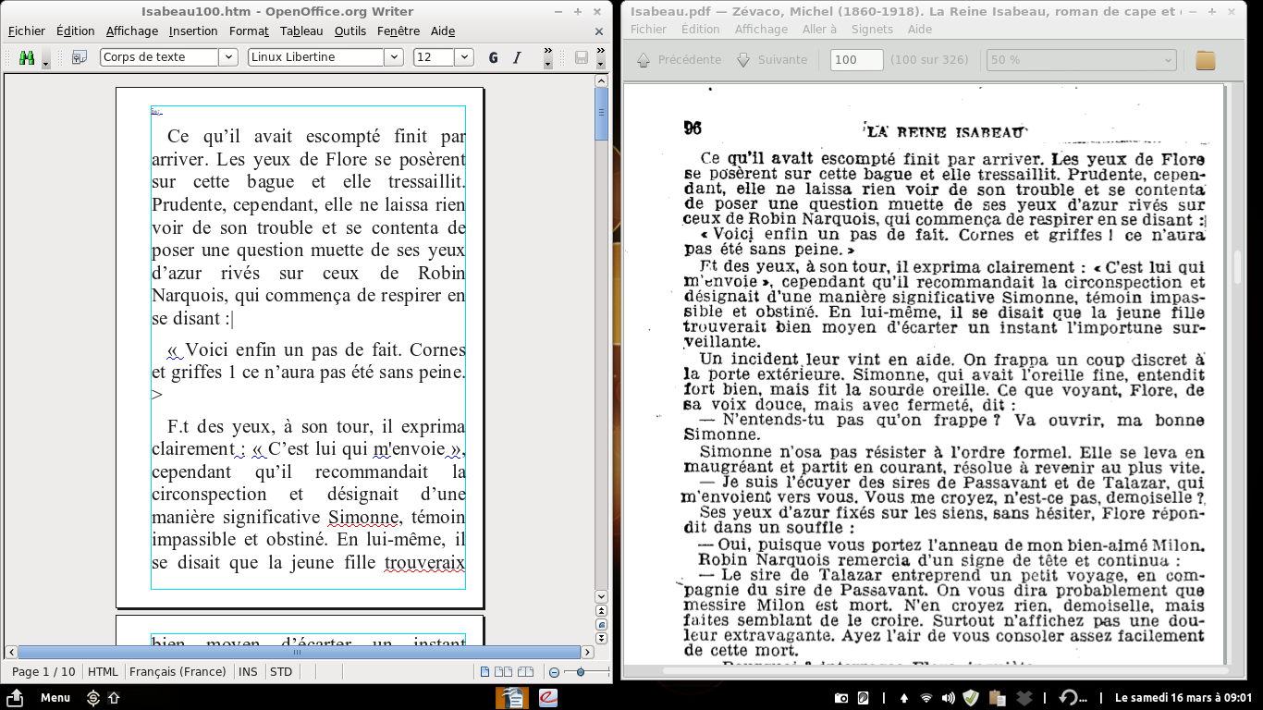Switch to single page view layout
1263x710 pixels.
coord(485,672)
